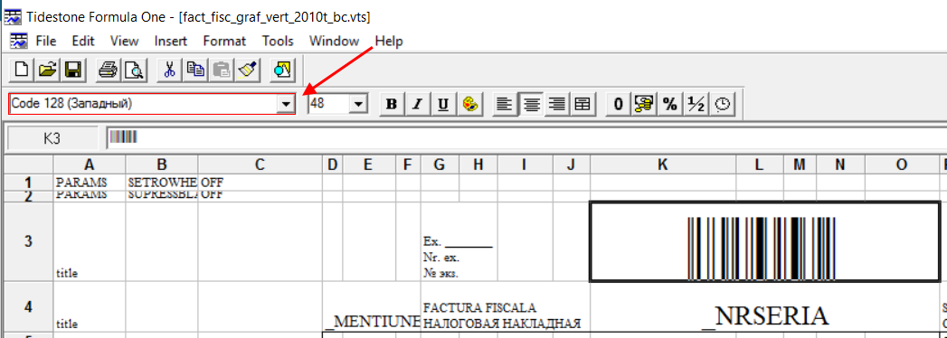The image size is (947, 338).
Task: Apply percent number format
Action: click(670, 105)
